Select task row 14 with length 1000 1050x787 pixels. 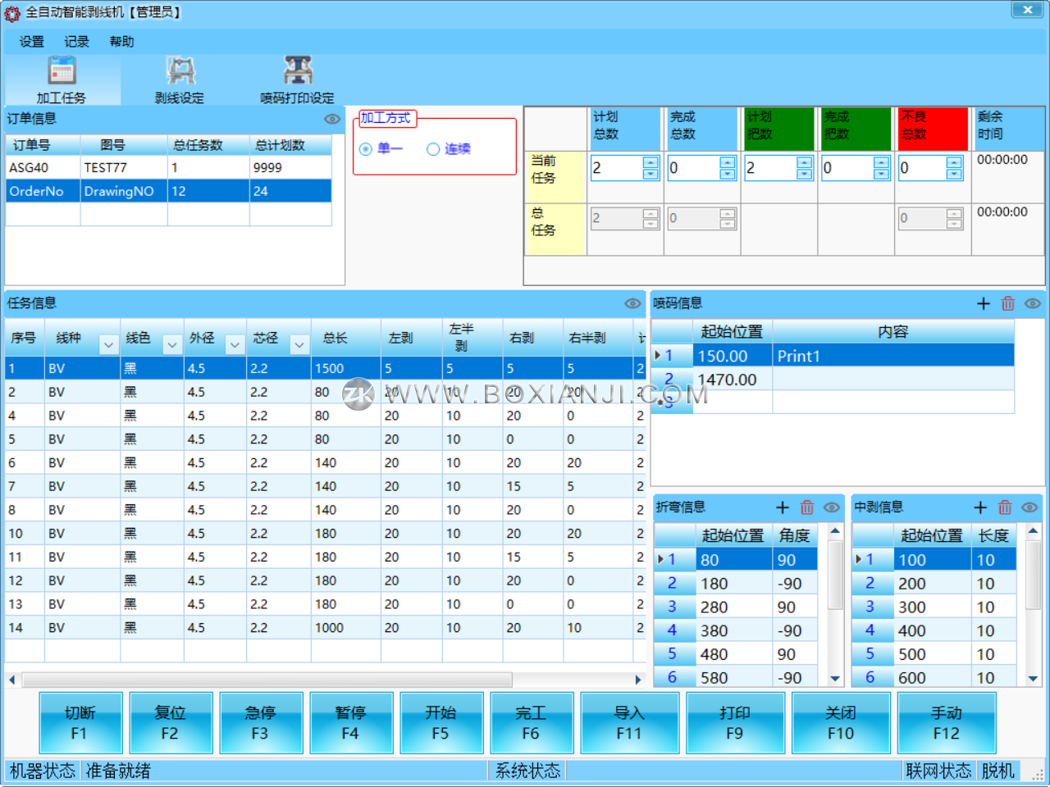click(x=325, y=628)
